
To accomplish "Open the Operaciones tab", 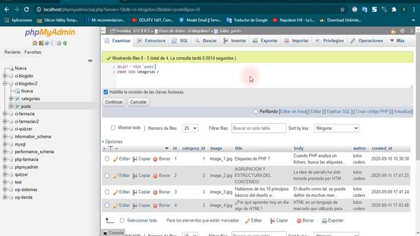I will pyautogui.click(x=367, y=41).
